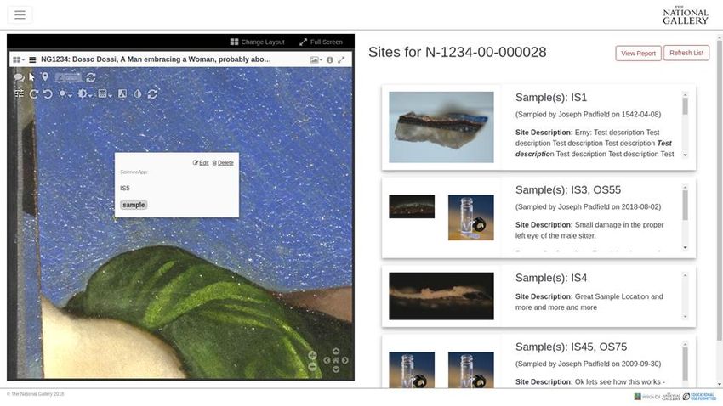Expand this viewer window to fullscreen
Image resolution: width=723 pixels, height=406 pixels.
pos(341,59)
